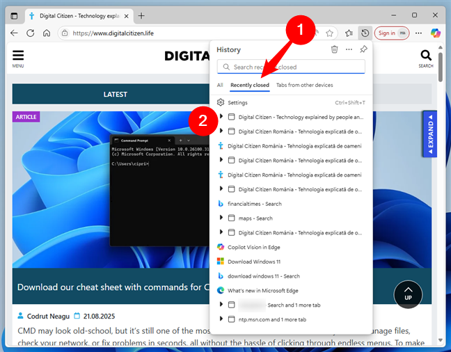This screenshot has width=451, height=352.
Task: Expand the blue EXPAND side panel
Action: click(430, 134)
